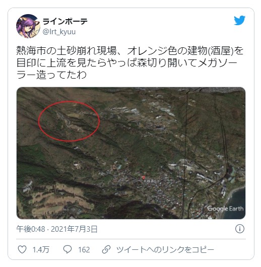Click the golf course area in image
This screenshot has height=267, width=261.
[59, 199]
